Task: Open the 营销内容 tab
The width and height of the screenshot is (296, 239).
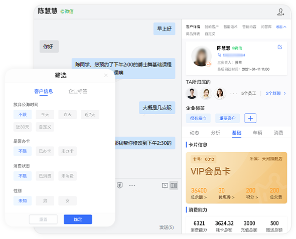Action: [x=249, y=27]
